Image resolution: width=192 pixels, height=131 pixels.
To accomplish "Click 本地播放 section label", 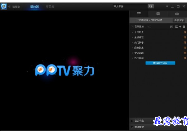I will click(x=139, y=127).
